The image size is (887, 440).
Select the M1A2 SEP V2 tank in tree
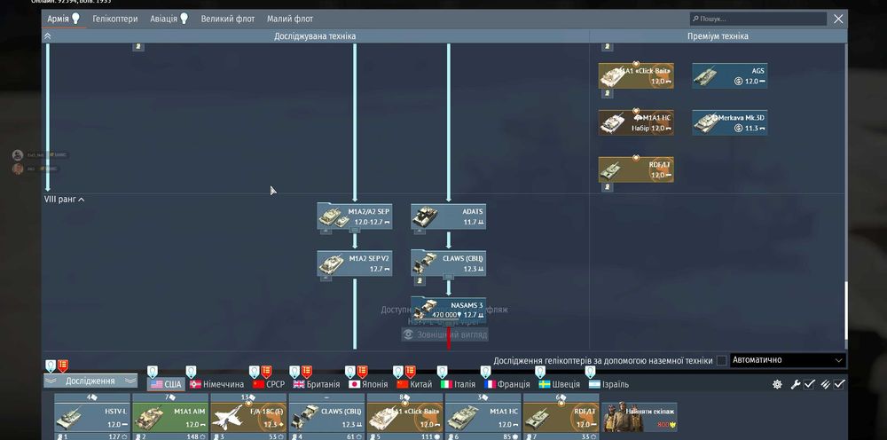[x=355, y=263]
